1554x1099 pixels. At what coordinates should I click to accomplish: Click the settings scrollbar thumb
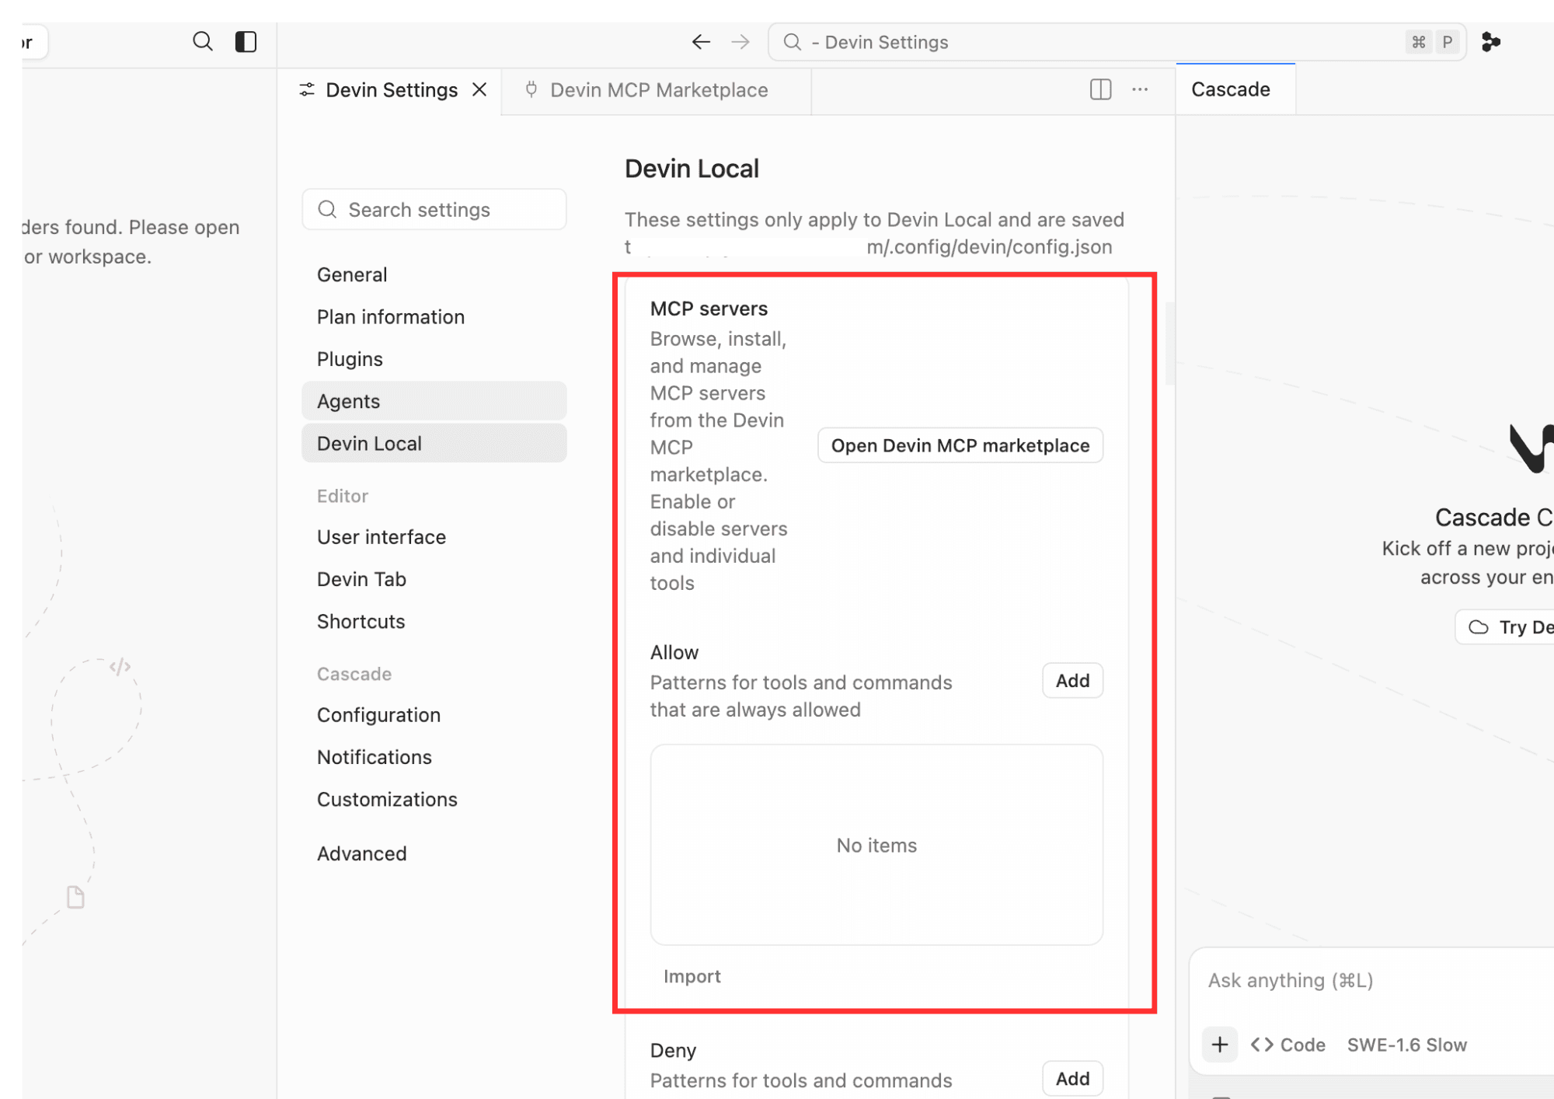(x=1169, y=344)
